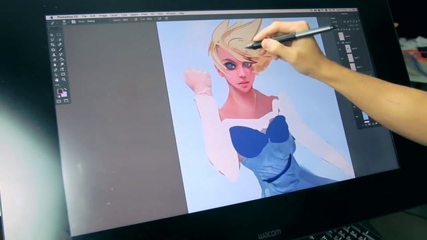427x240 pixels.
Task: Select the Eraser tool
Action: (55, 59)
